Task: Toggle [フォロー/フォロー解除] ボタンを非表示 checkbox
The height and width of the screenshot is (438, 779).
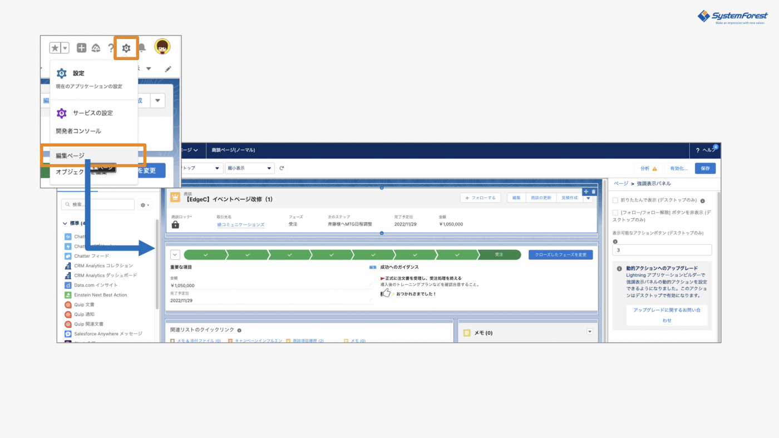Action: [x=615, y=213]
